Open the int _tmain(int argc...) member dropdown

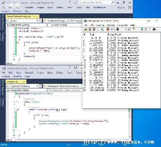tap(62, 21)
